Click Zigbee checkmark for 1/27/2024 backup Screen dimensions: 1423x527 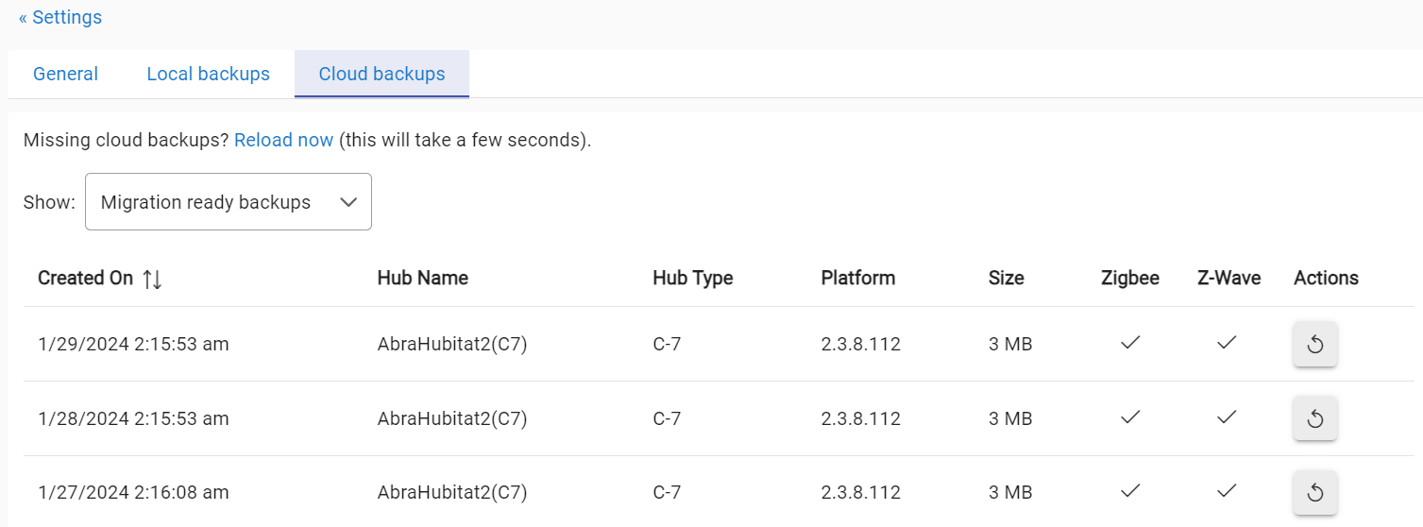pyautogui.click(x=1129, y=491)
